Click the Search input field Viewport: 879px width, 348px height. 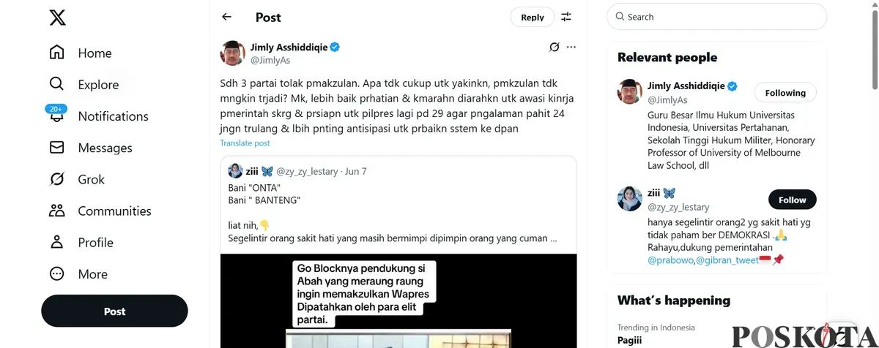[716, 17]
